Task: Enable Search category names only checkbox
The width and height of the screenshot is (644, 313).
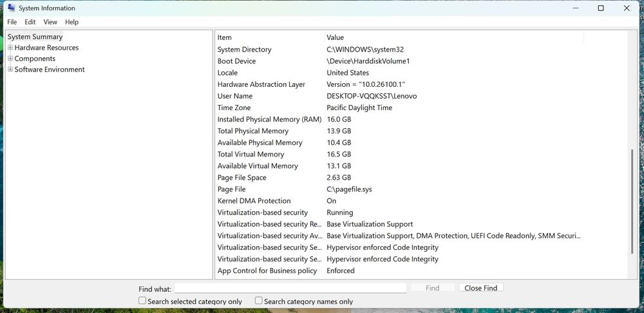Action: (258, 301)
